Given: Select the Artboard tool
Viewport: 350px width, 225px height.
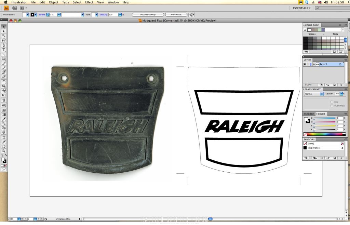Looking at the screenshot, I should 3,138.
